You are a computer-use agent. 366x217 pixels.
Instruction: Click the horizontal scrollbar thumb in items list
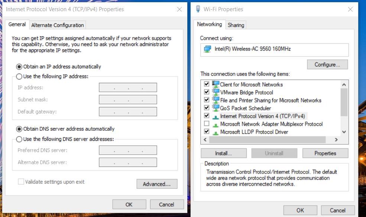268,140
